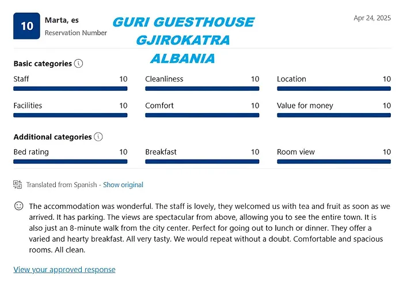Click the Breakfast rating bar
This screenshot has height=287, width=403.
tap(202, 162)
